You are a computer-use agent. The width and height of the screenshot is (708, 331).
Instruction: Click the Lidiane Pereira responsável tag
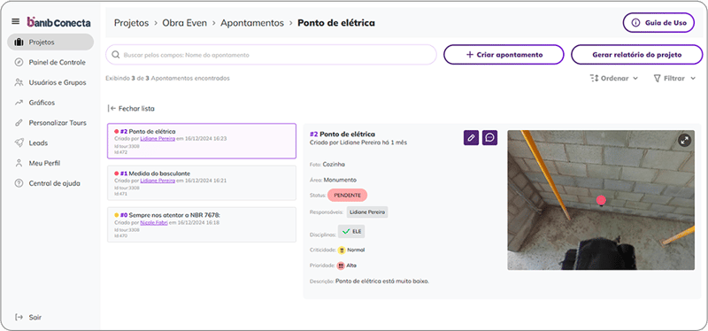(x=367, y=212)
